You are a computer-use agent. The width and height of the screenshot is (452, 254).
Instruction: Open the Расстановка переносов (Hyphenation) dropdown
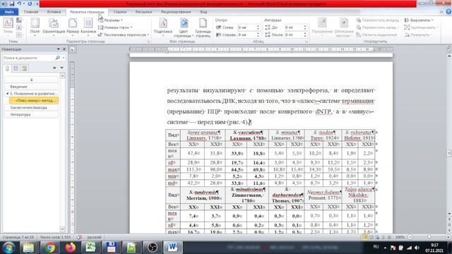(x=124, y=35)
